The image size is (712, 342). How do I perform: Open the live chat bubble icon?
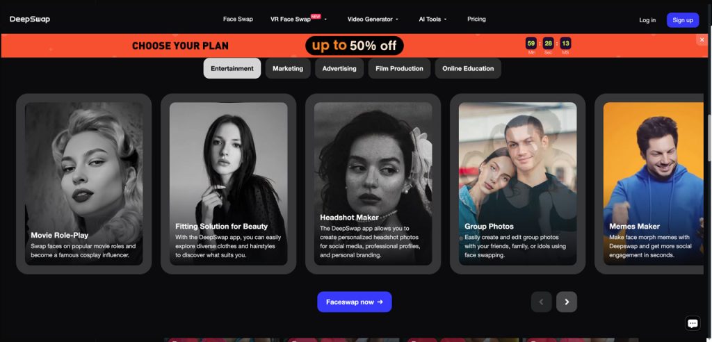693,323
